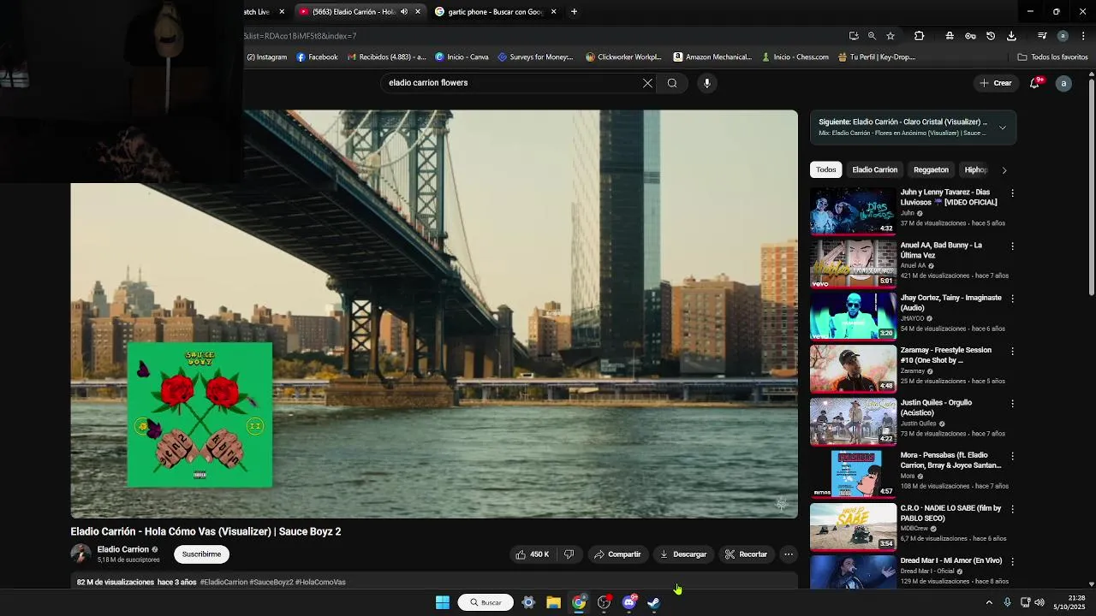The height and width of the screenshot is (616, 1096).
Task: Open Steam from the taskbar
Action: click(654, 602)
